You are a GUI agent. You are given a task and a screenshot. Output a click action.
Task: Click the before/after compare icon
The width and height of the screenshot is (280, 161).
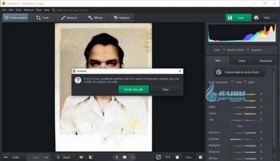[91, 157]
